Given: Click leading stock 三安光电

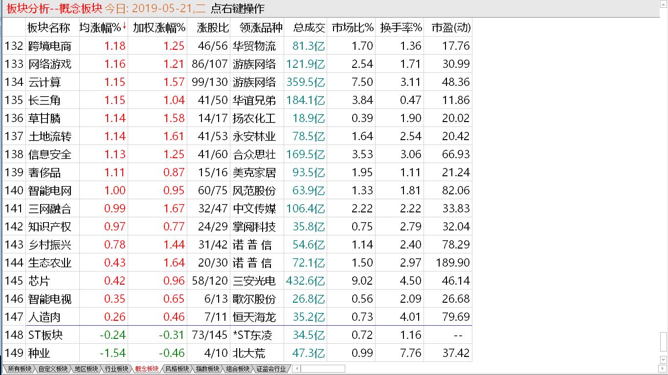Looking at the screenshot, I should (254, 281).
